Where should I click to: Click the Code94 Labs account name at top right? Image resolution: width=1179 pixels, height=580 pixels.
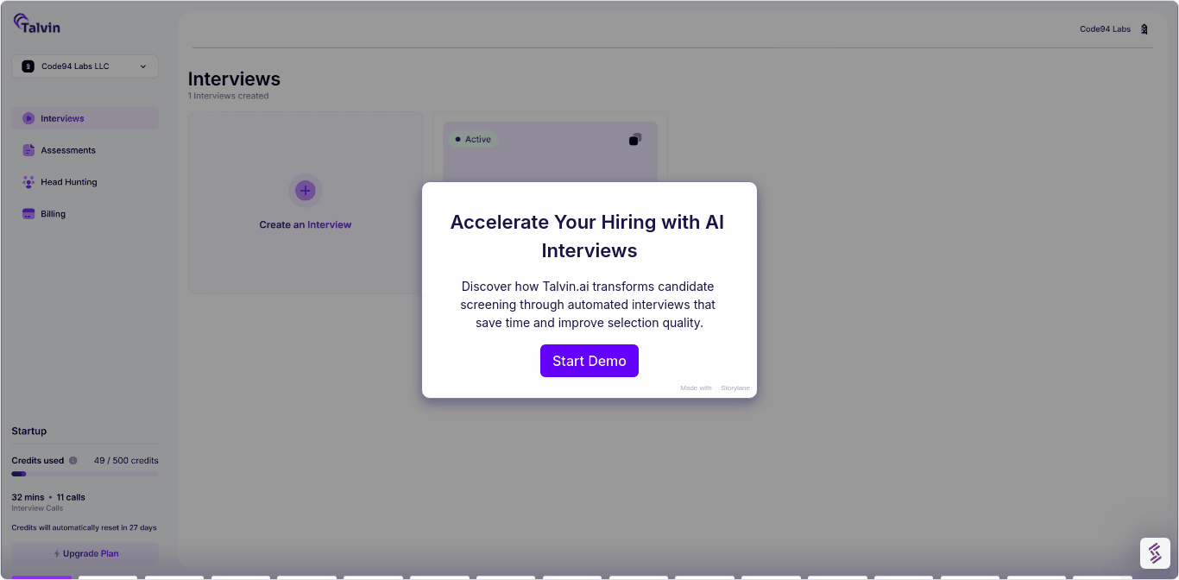point(1105,29)
